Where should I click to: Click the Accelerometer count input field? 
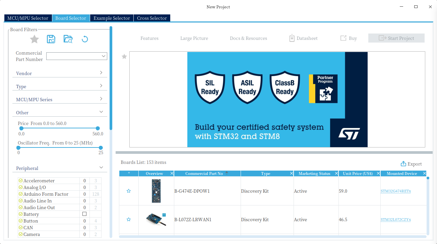[84, 181]
